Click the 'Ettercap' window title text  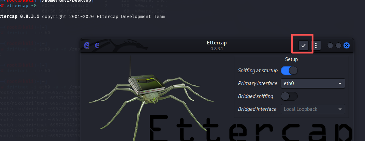coord(217,43)
